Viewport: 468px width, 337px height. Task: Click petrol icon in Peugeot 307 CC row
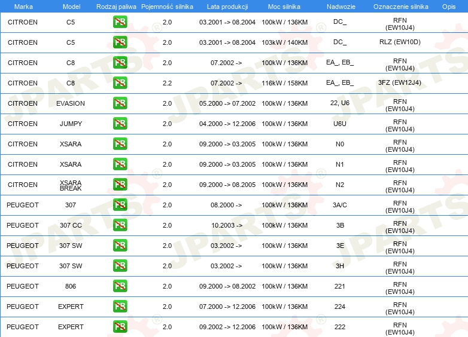pos(120,225)
